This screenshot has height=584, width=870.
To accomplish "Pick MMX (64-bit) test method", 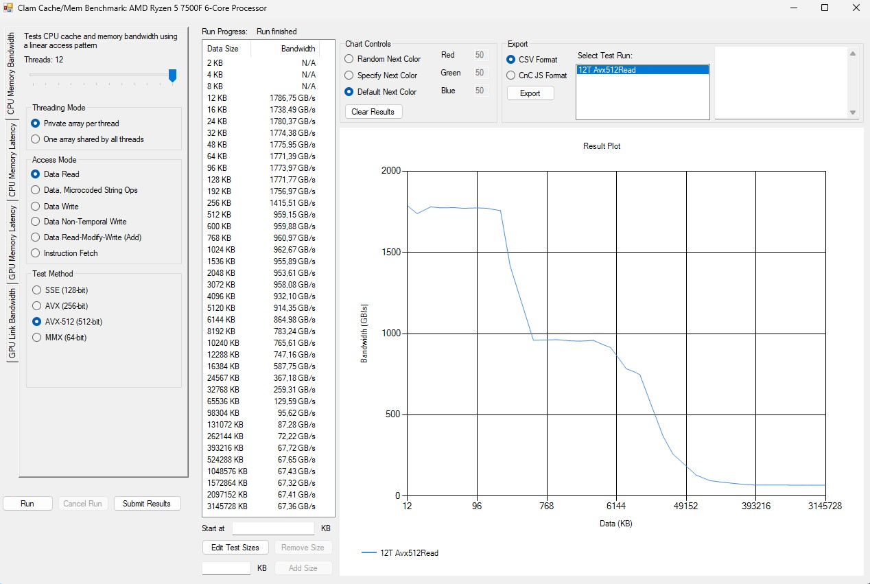I will [x=59, y=338].
